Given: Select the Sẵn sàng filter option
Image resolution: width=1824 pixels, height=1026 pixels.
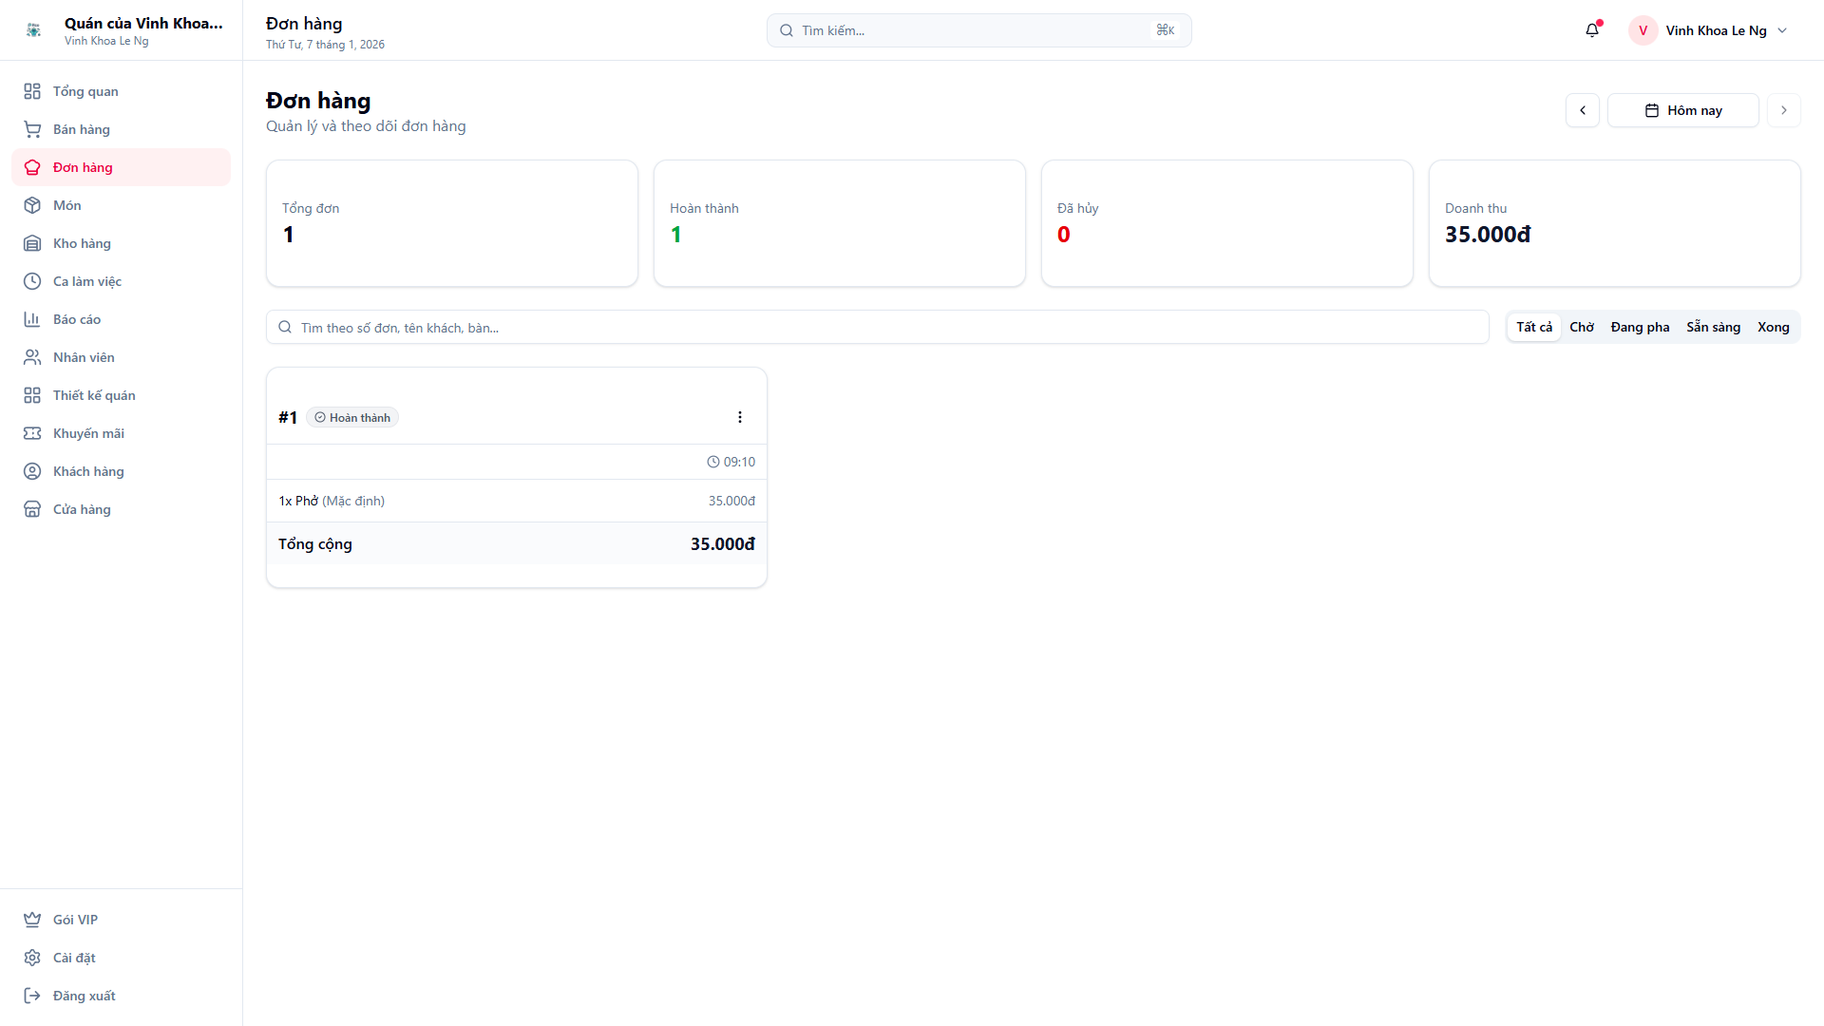Looking at the screenshot, I should (x=1713, y=327).
